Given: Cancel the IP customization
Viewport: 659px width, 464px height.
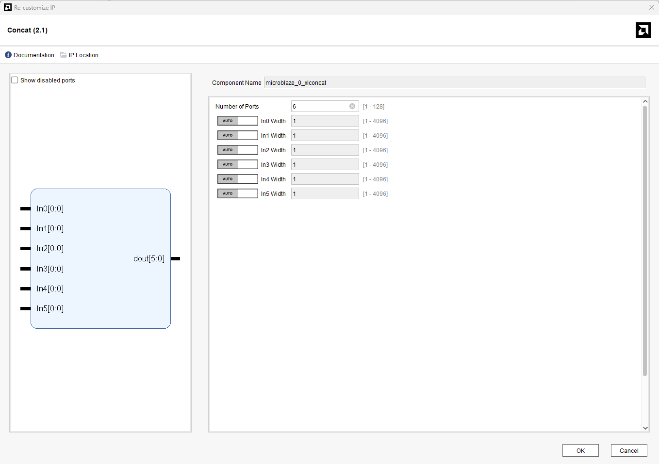Looking at the screenshot, I should click(x=628, y=450).
